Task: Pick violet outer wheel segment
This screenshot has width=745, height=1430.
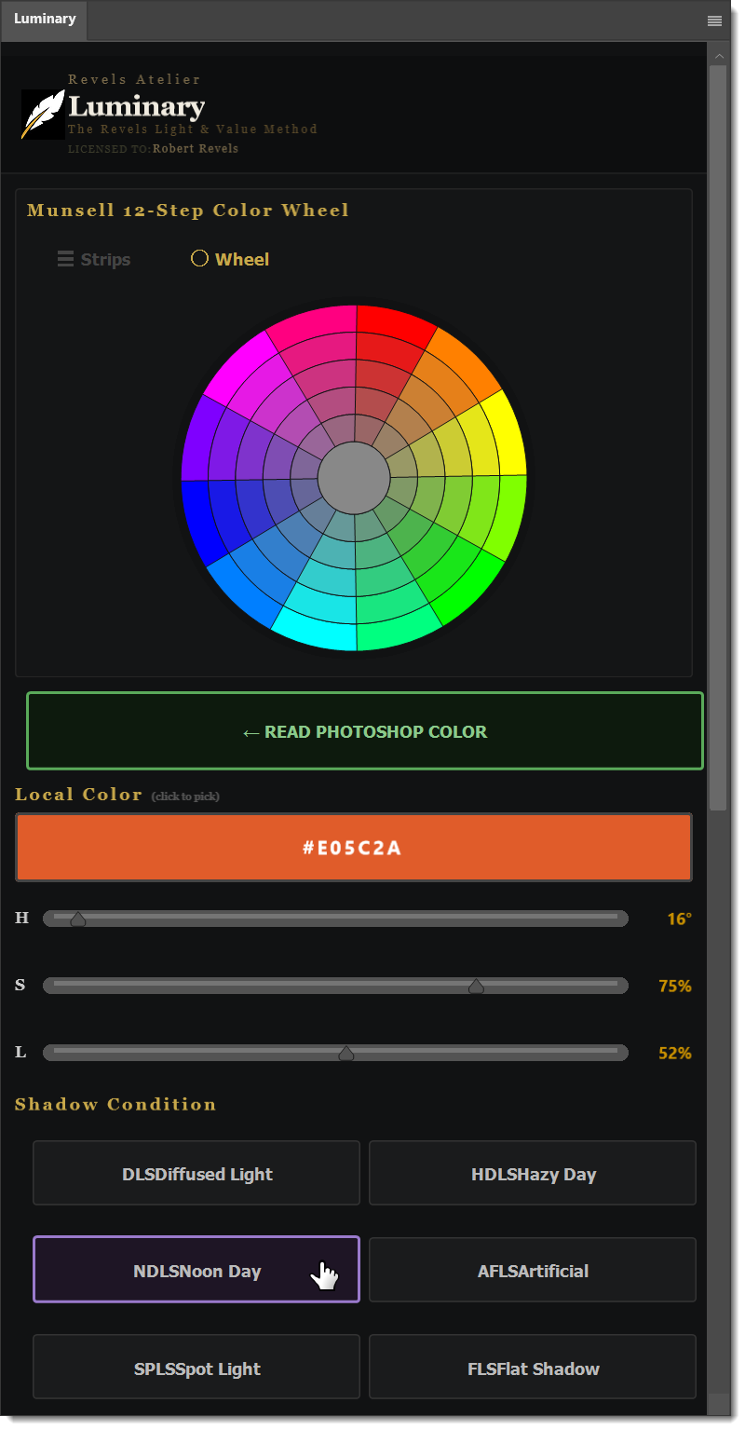Action: [200, 438]
